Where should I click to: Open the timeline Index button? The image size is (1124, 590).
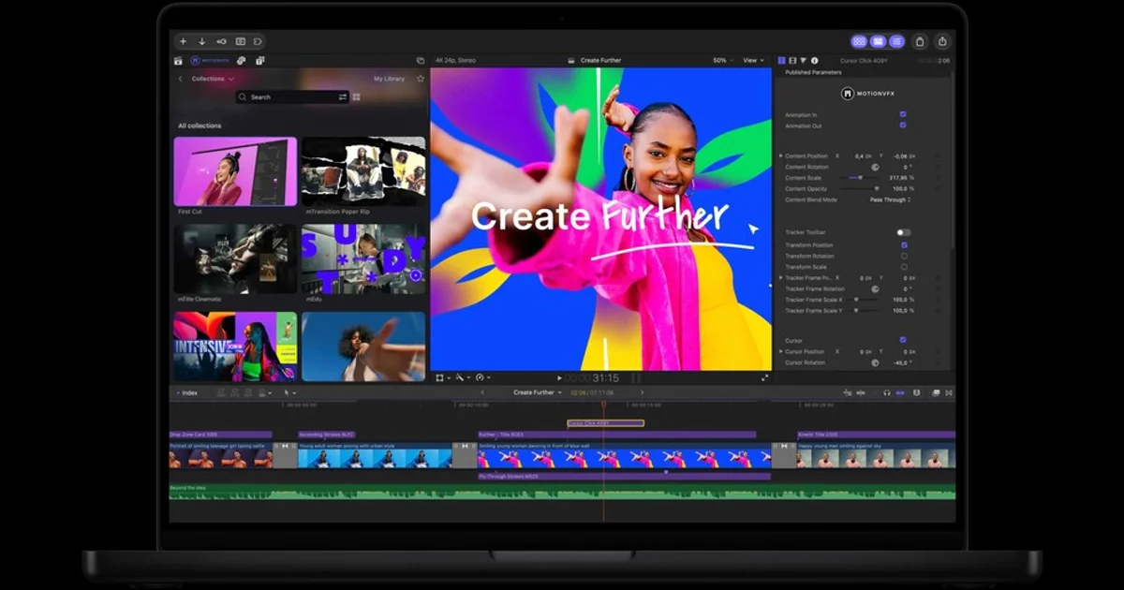pyautogui.click(x=187, y=393)
